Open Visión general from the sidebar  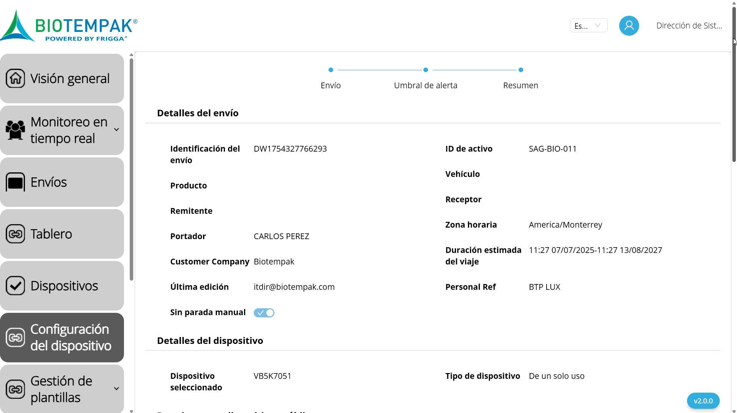click(62, 78)
